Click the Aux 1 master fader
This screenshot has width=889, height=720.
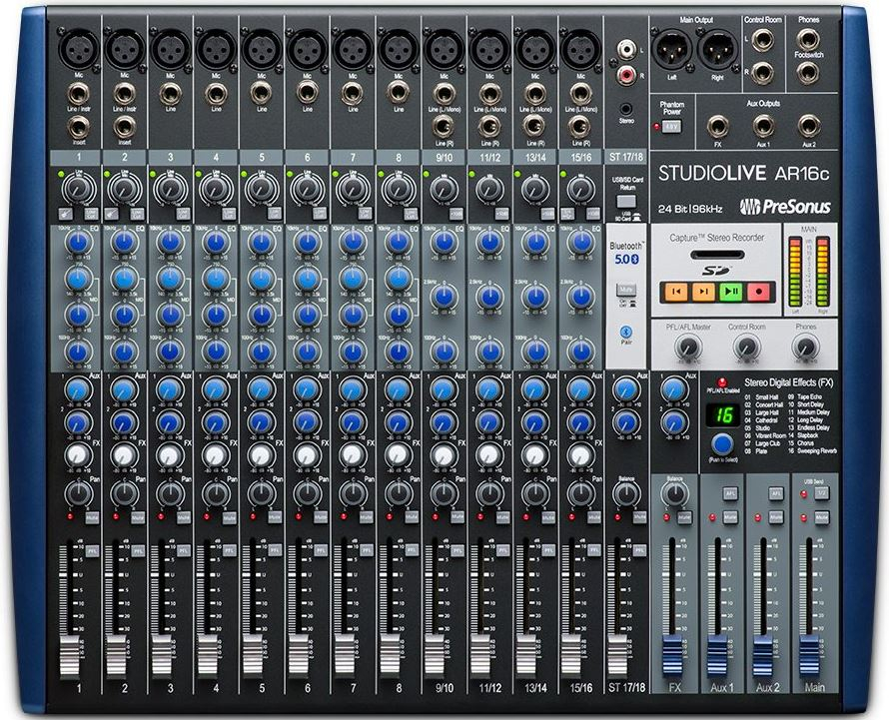(717, 656)
